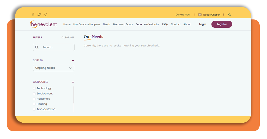This screenshot has width=267, height=139.
Task: Open the Needs menu item
Action: pyautogui.click(x=107, y=24)
